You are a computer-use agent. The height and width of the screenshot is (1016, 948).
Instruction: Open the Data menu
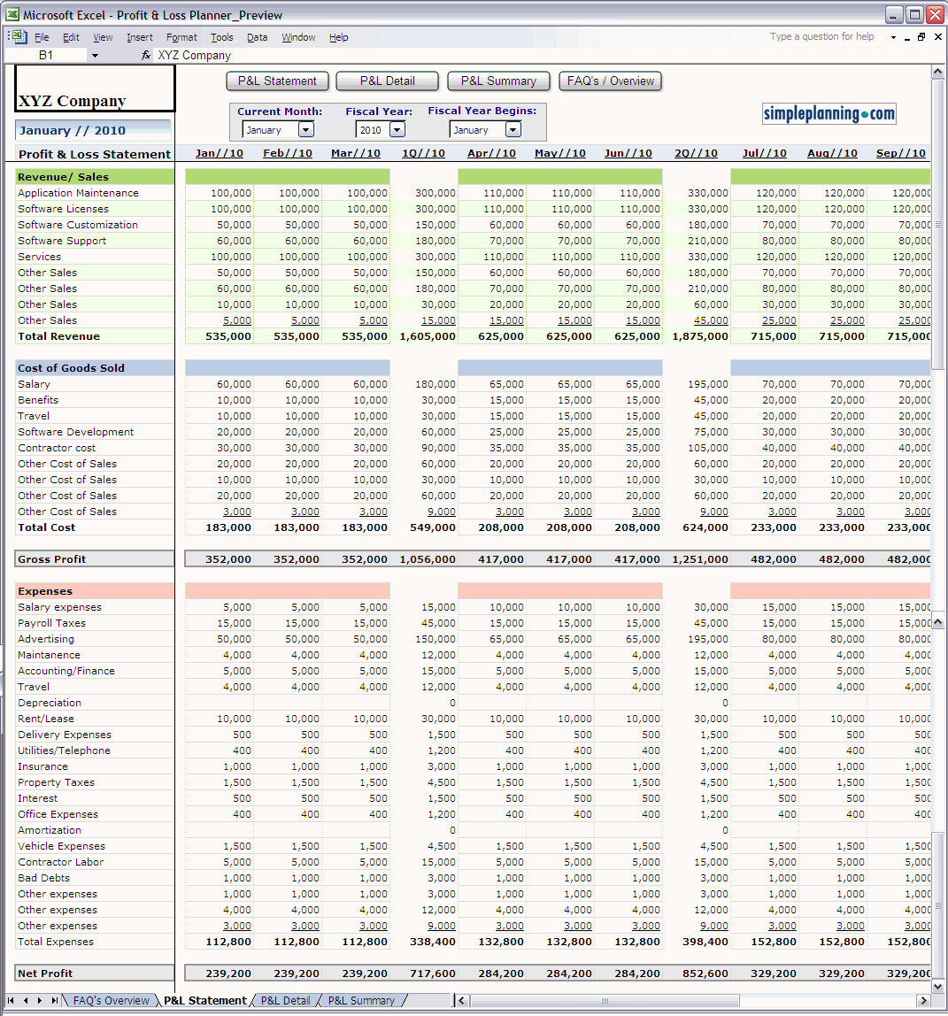[258, 37]
